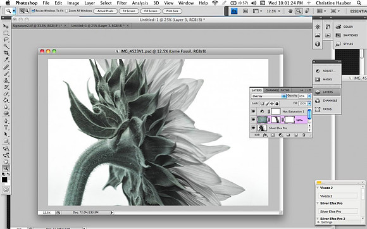Toggle Resize Windows To Fit checkbox
Screen dimensions: 367x229
click(x=34, y=11)
